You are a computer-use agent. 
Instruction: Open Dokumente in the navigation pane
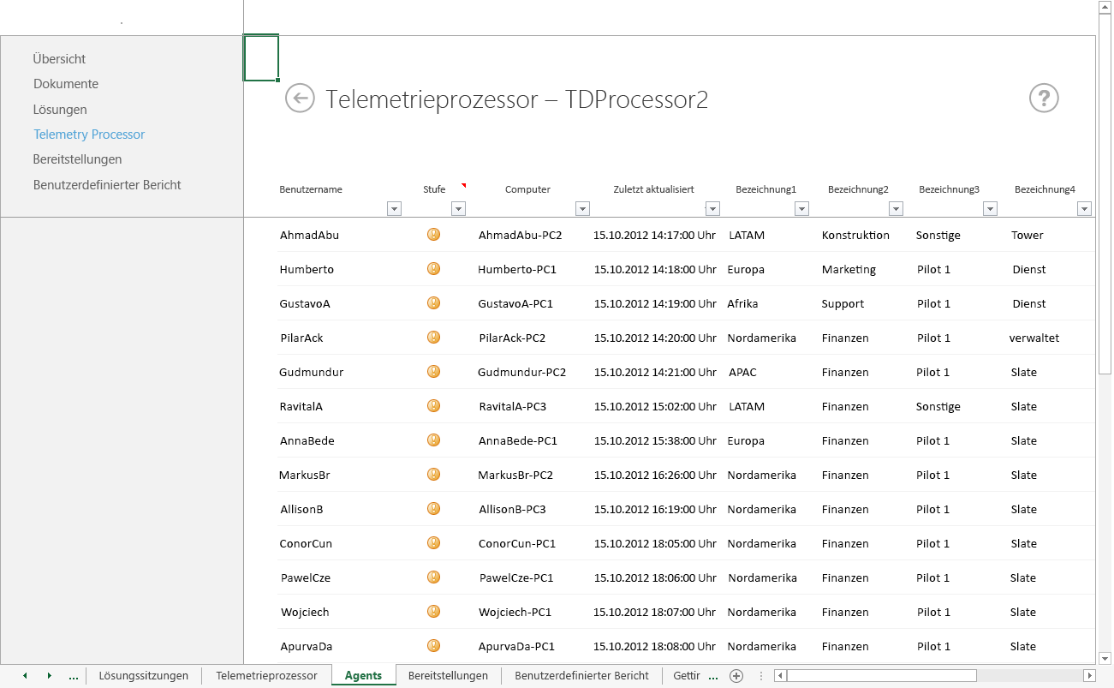click(66, 84)
